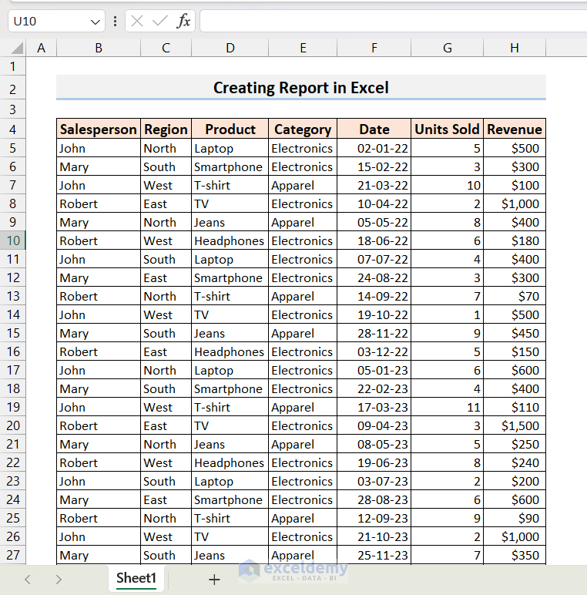587x595 pixels.
Task: Select units sold cell showing 11
Action: pos(448,407)
